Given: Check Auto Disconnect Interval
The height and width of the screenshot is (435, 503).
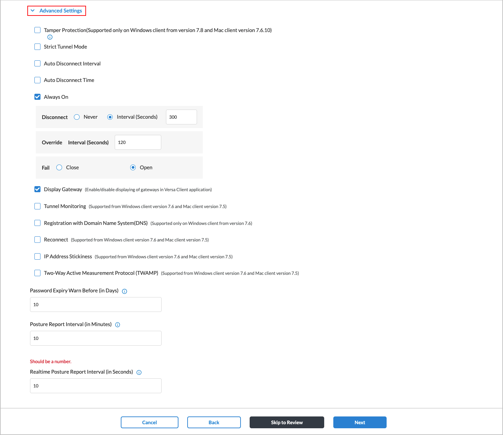Looking at the screenshot, I should coord(37,63).
